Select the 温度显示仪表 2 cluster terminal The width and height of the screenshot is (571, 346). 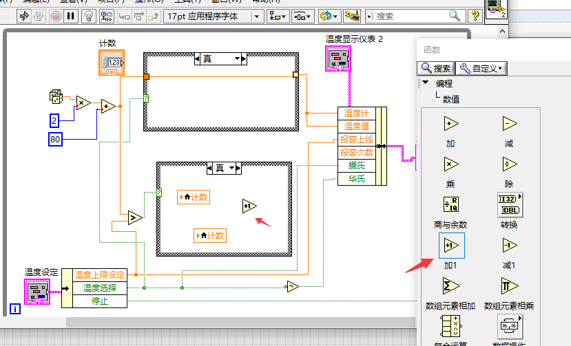point(338,58)
